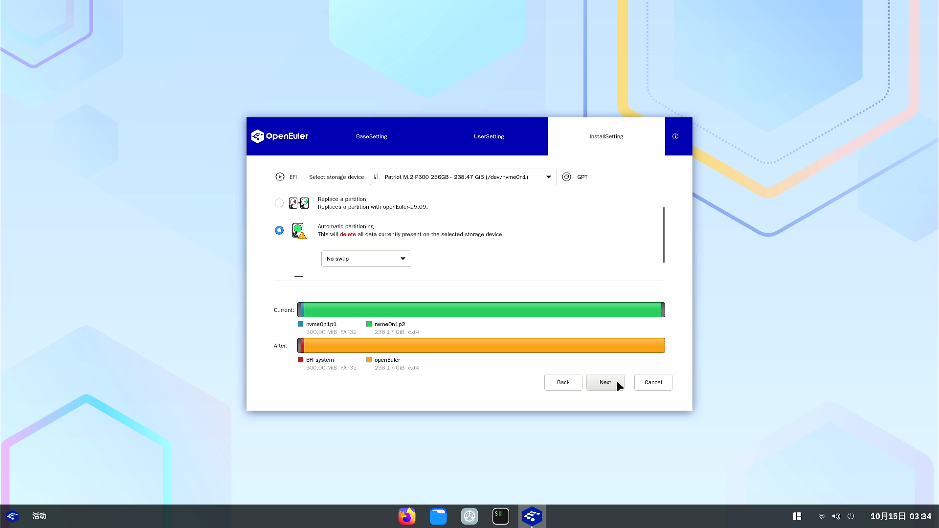Open the No swap dropdown
Viewport: 939px width, 528px height.
[x=366, y=259]
